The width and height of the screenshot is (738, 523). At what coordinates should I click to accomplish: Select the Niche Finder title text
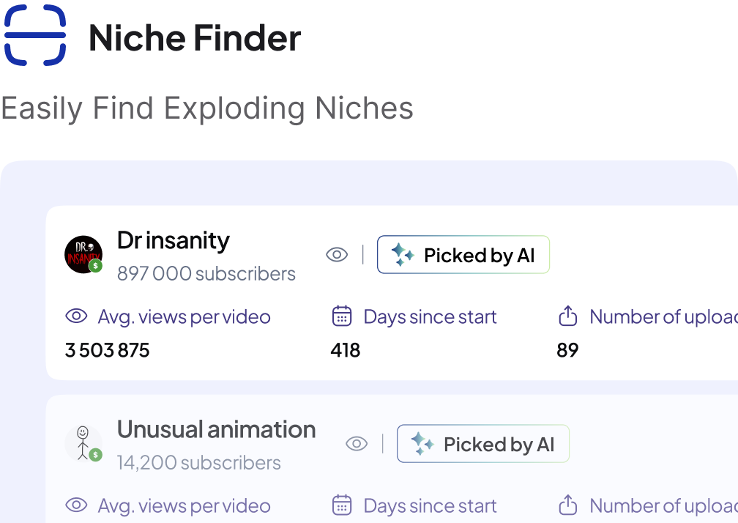point(195,37)
